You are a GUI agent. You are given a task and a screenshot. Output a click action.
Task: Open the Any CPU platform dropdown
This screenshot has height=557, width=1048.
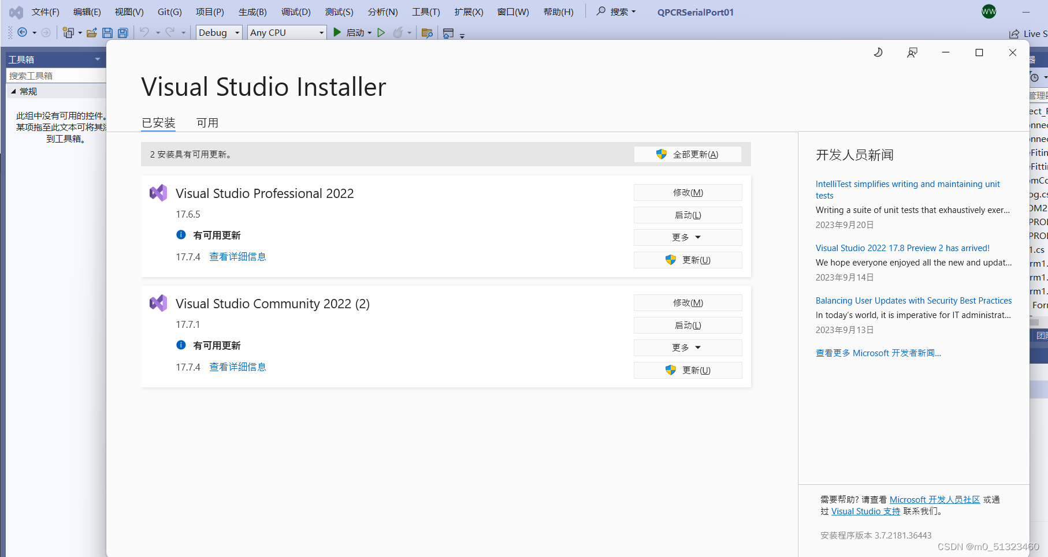click(x=287, y=33)
